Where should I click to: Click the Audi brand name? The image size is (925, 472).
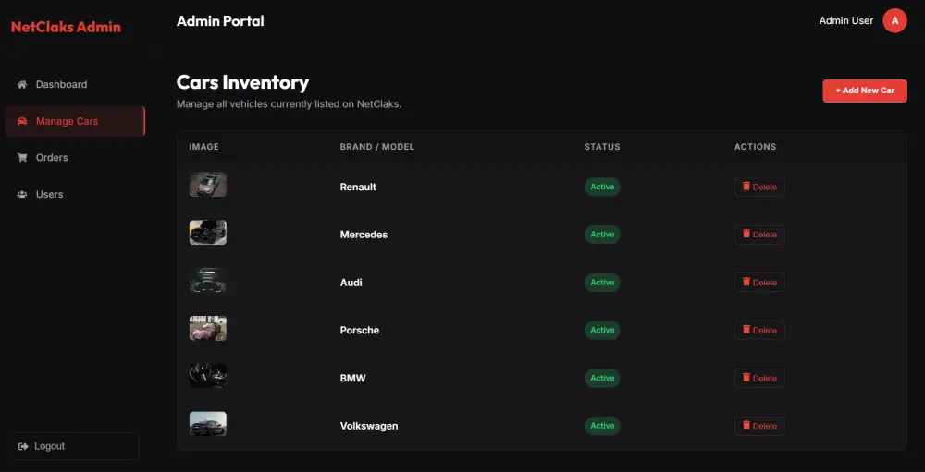[351, 283]
